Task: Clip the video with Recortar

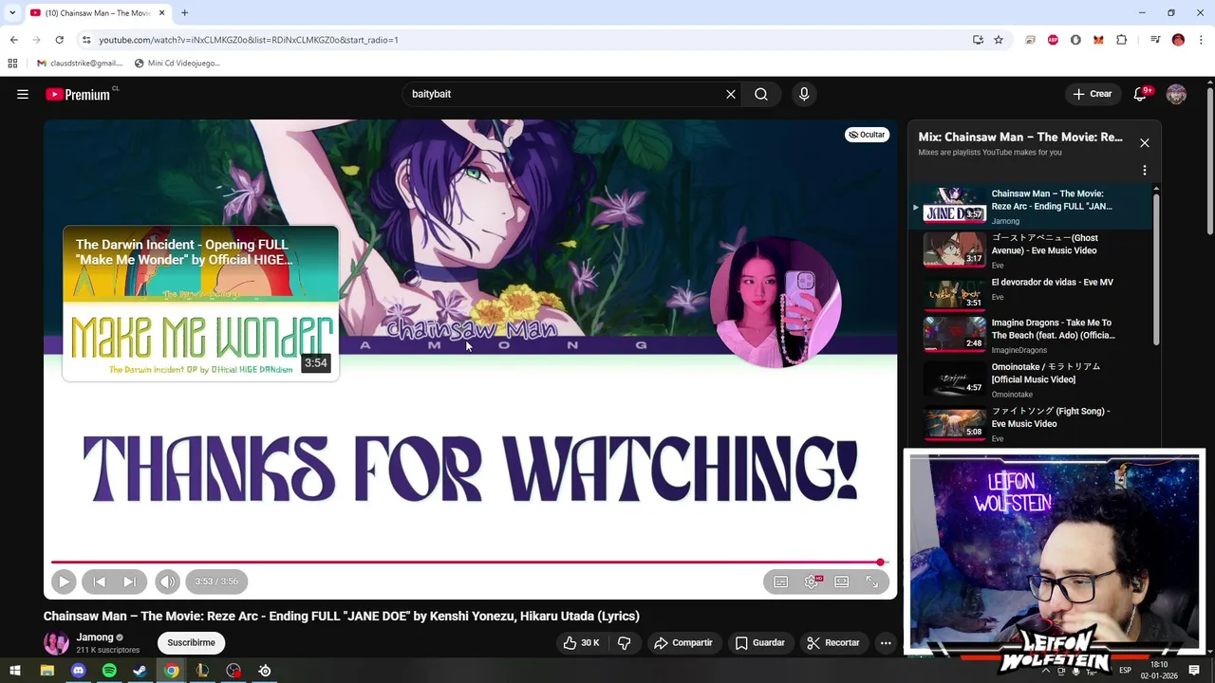Action: point(833,642)
